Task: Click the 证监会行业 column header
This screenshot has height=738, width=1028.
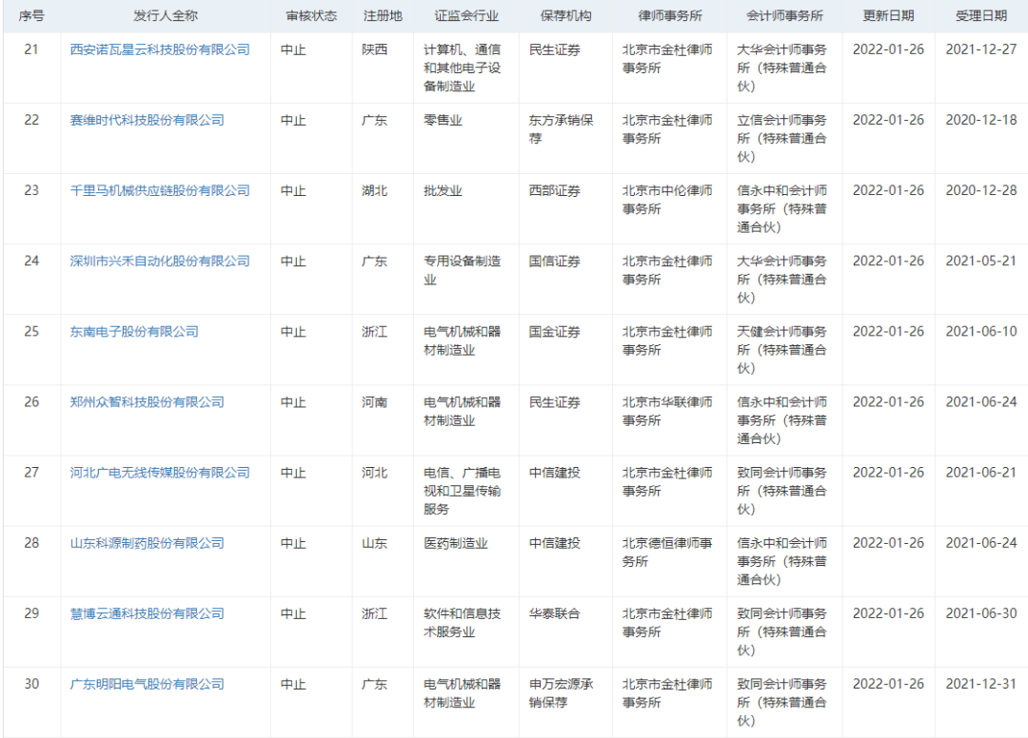Action: pyautogui.click(x=466, y=16)
